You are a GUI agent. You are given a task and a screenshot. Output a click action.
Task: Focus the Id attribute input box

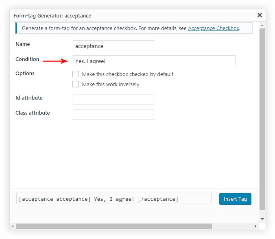point(113,100)
